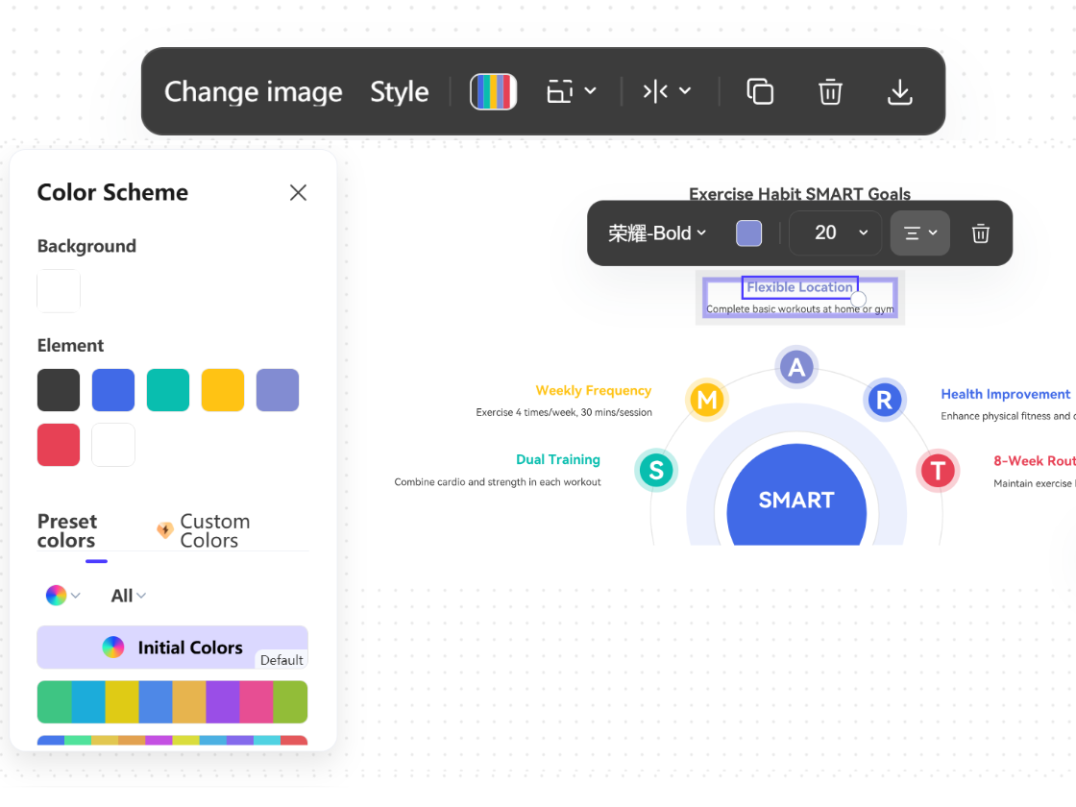Delete selected text using trash icon
The height and width of the screenshot is (807, 1076).
(980, 232)
